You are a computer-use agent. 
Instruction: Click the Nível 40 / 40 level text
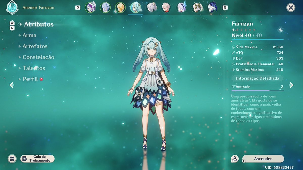247,35
